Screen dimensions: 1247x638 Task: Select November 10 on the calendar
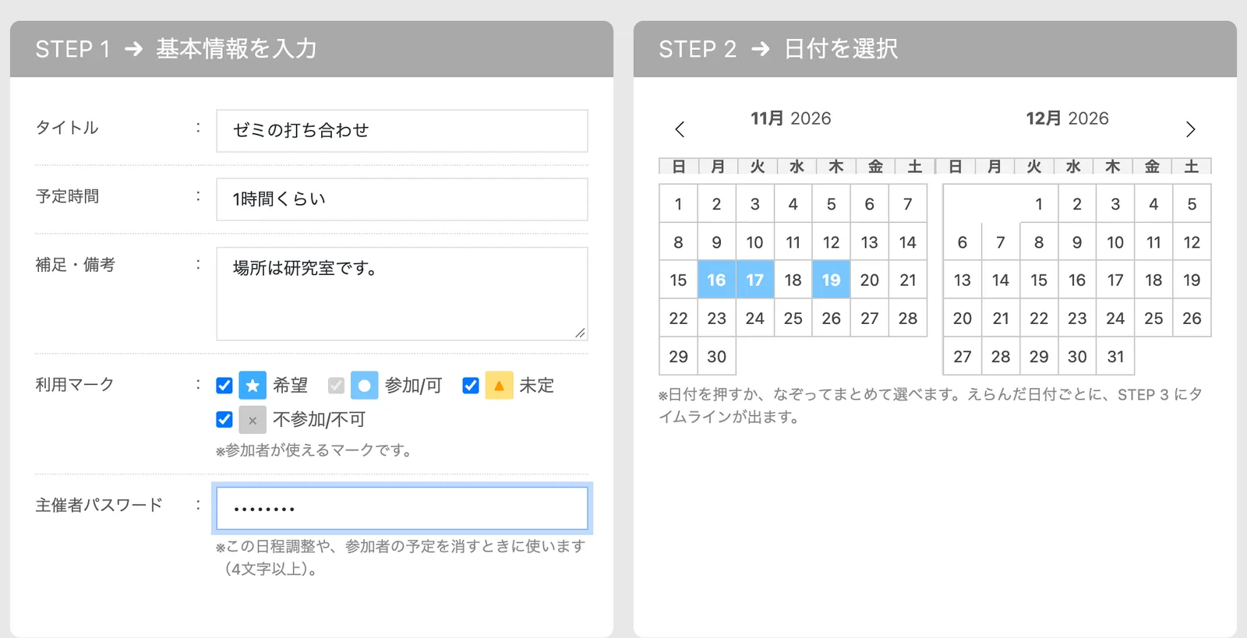754,242
